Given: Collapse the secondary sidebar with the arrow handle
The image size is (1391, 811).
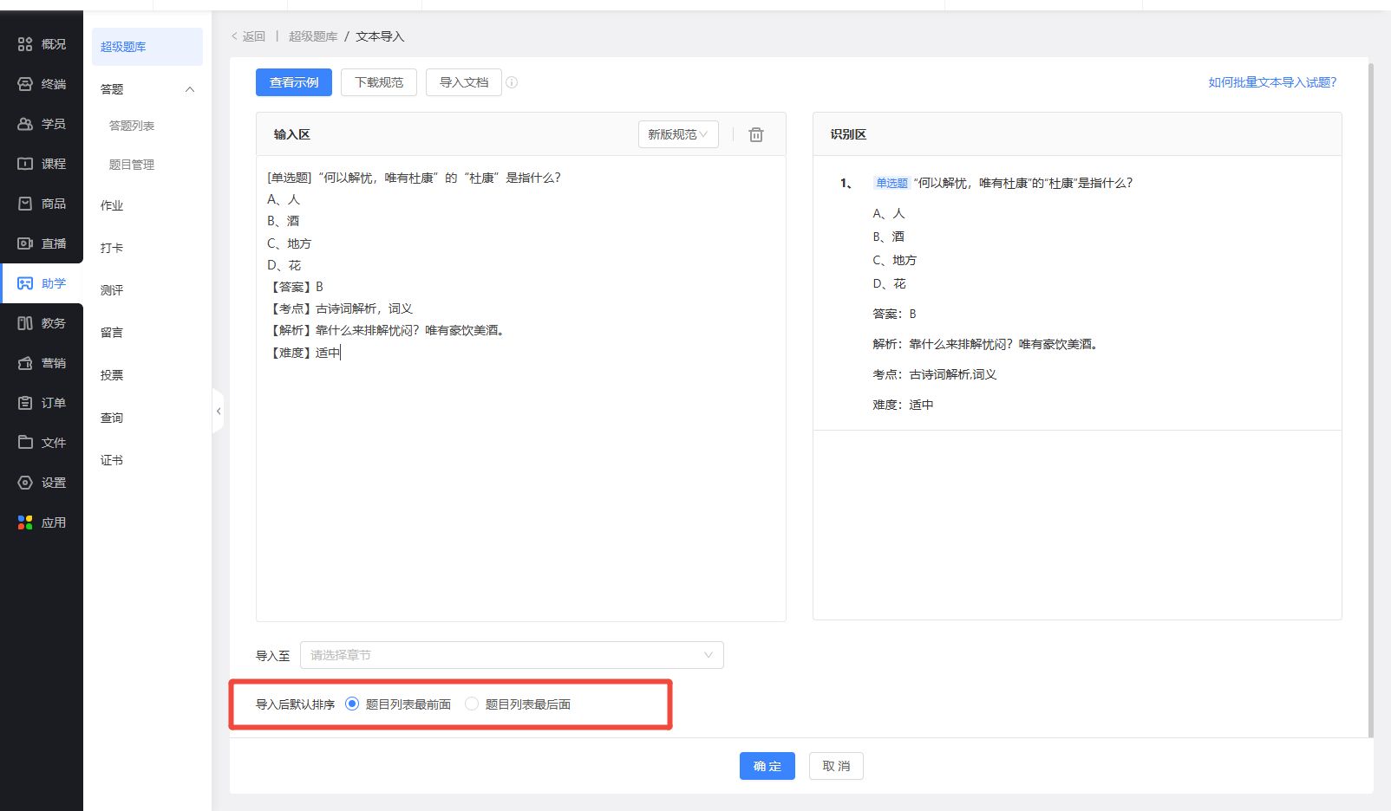Looking at the screenshot, I should point(219,412).
